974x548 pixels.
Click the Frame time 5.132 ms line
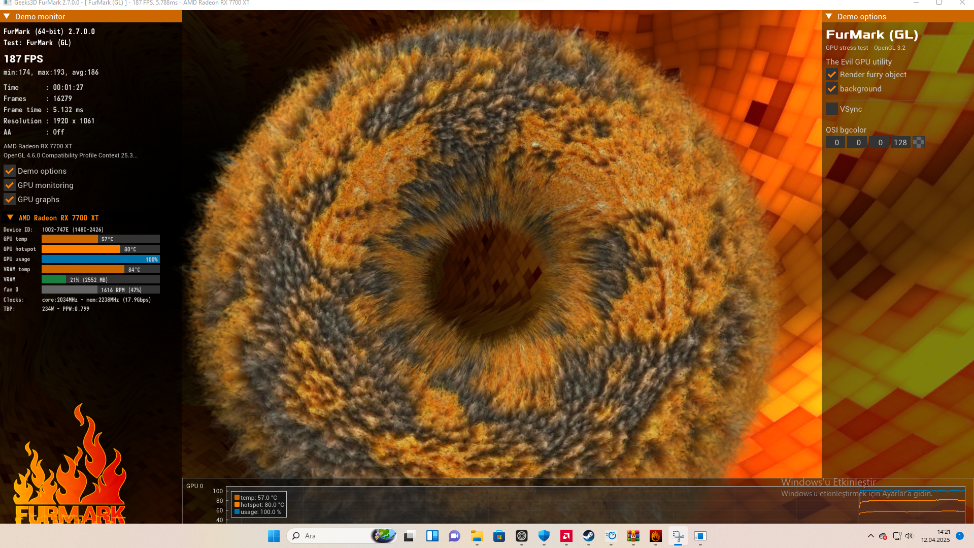point(44,110)
